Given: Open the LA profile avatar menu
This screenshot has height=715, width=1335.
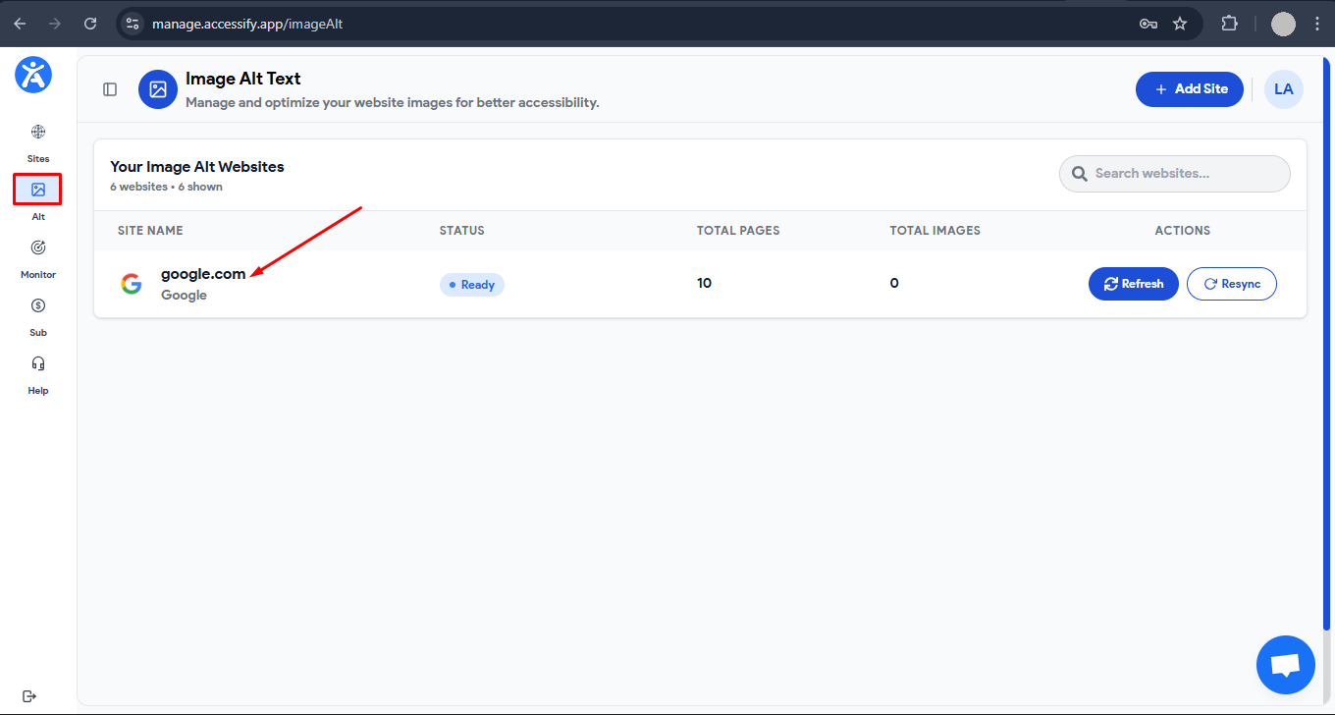Looking at the screenshot, I should pos(1283,88).
